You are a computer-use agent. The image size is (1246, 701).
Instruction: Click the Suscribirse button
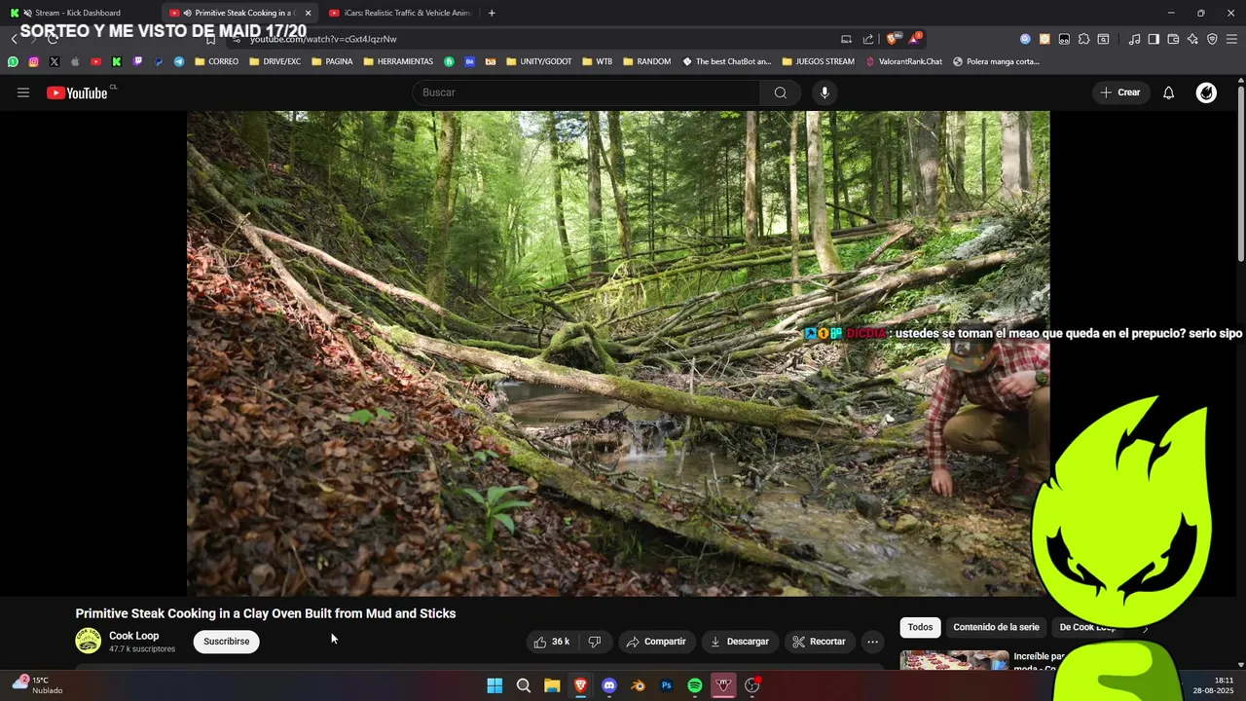227,642
